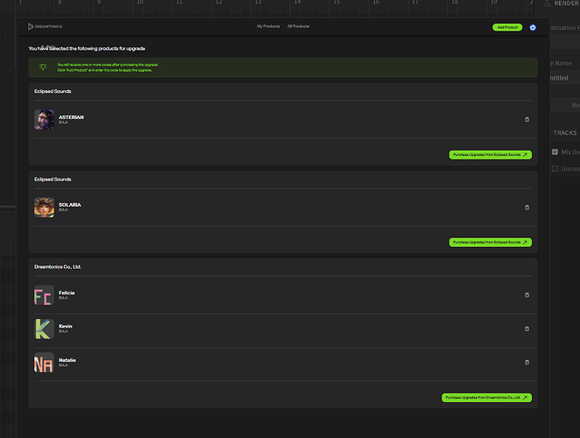Remove Felicia using its trash icon
The image size is (580, 438).
tap(527, 295)
